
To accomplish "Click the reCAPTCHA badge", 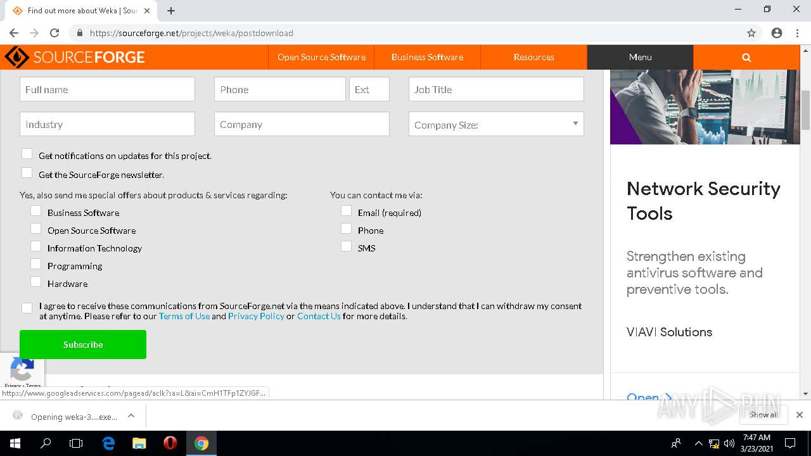I will [22, 371].
